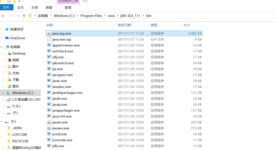
Task: Click the extcheck.exe application icon
Action: (49, 51)
